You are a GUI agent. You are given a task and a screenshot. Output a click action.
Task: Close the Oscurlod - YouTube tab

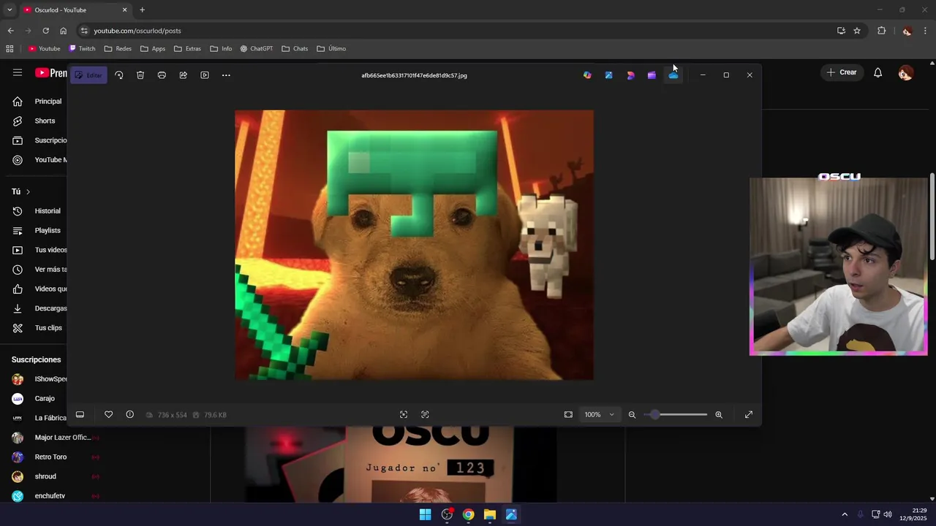click(124, 9)
